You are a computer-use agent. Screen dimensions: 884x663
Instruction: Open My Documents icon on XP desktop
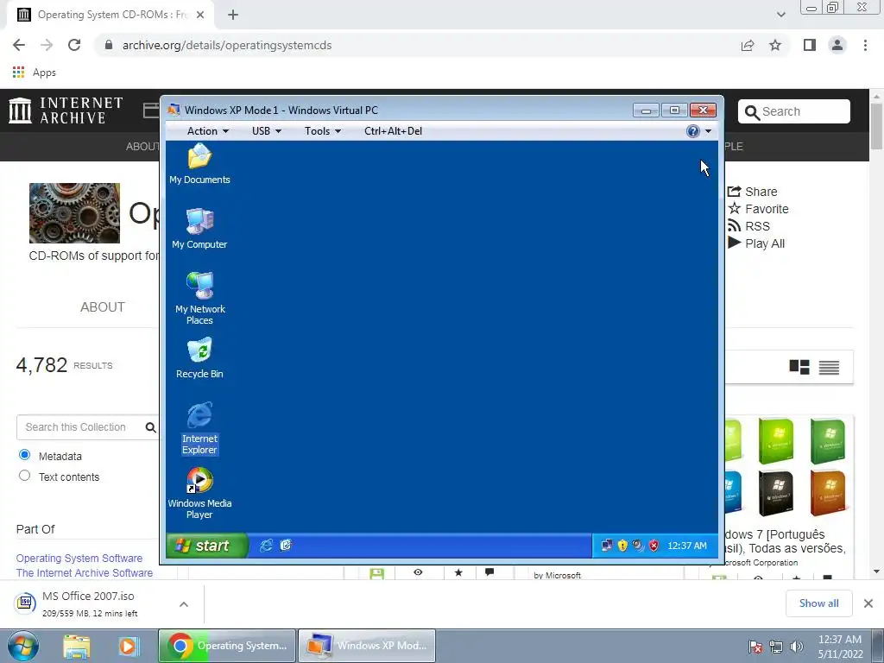(x=199, y=163)
